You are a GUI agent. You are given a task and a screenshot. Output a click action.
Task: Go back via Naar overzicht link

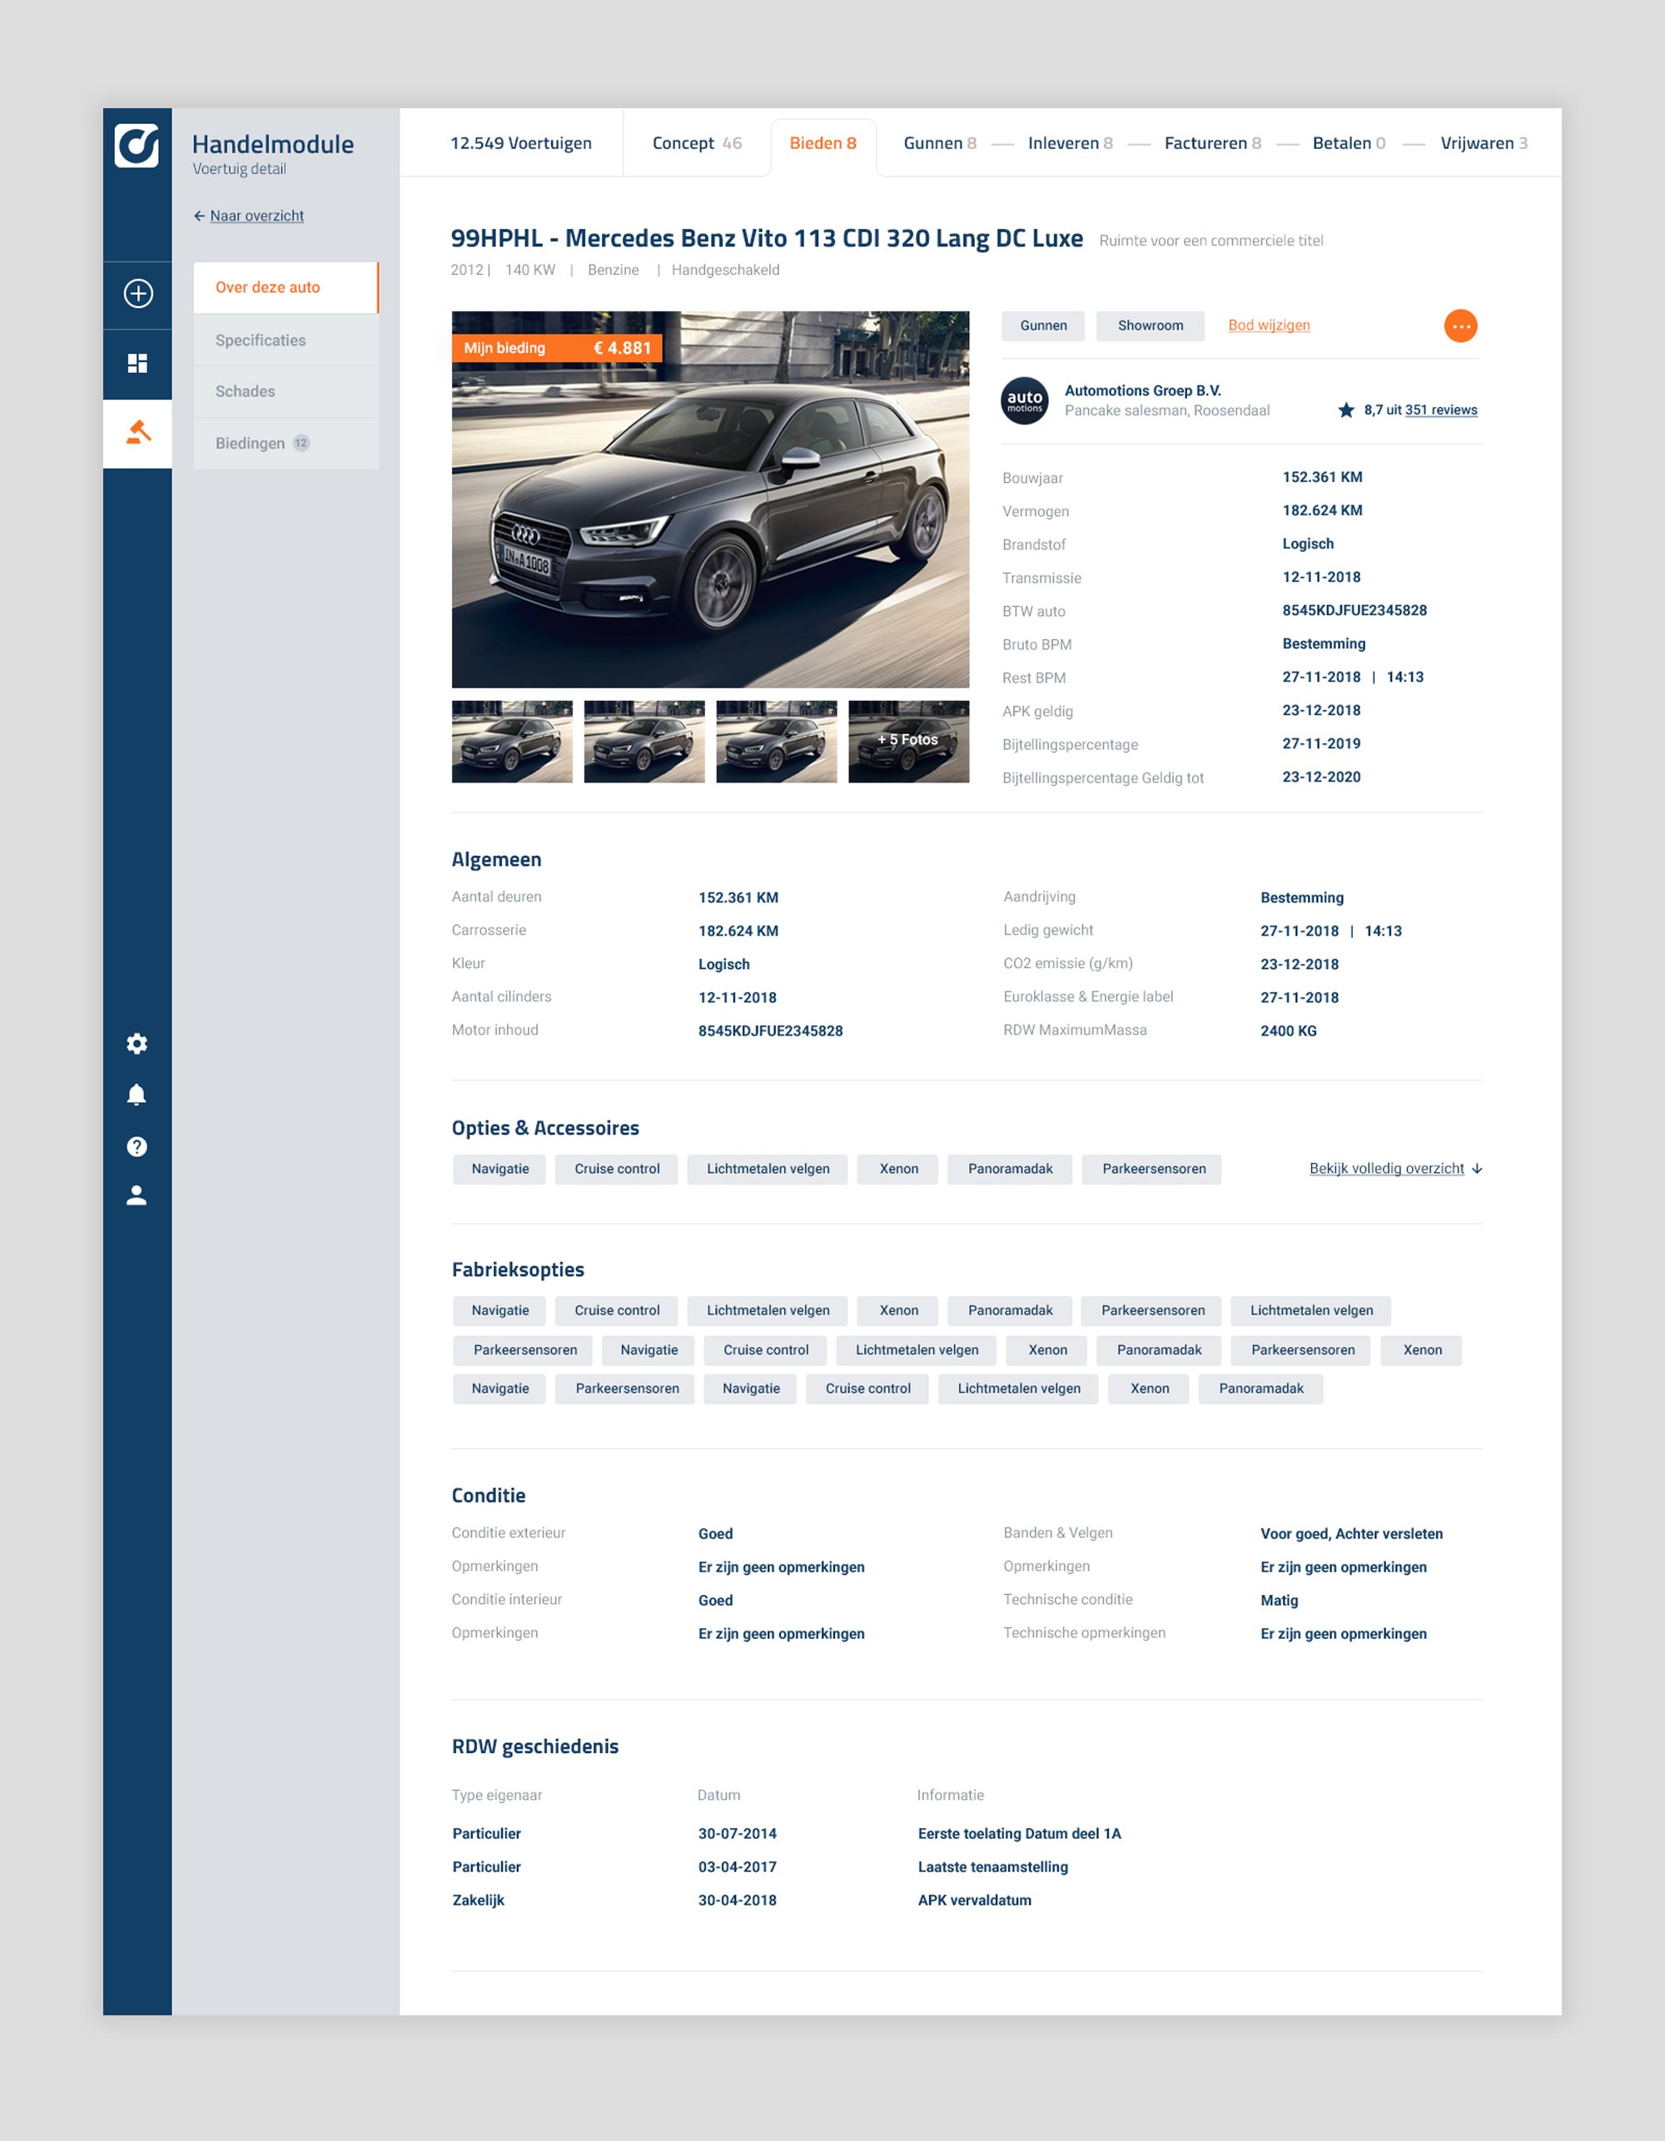pos(256,216)
